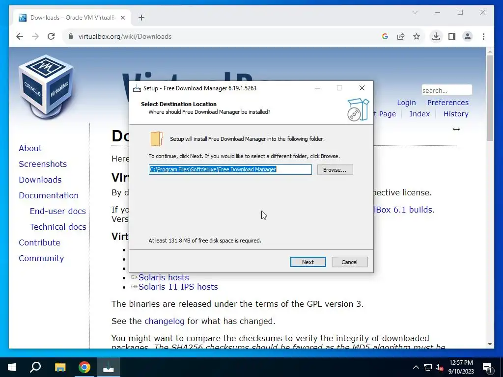Viewport: 503px width, 377px height.
Task: Click the width toggle arrows icon on page
Action: pos(456,129)
